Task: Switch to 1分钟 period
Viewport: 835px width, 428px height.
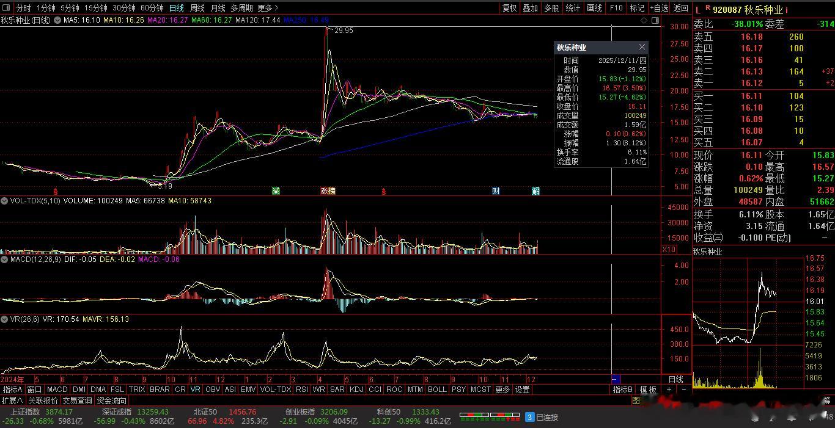Action: pos(46,8)
